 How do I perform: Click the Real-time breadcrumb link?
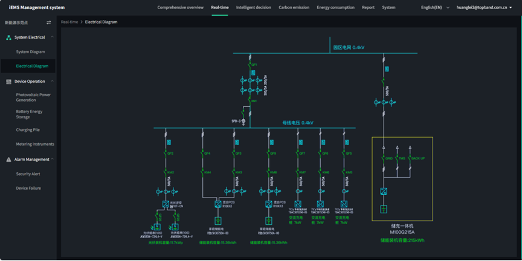click(x=69, y=22)
